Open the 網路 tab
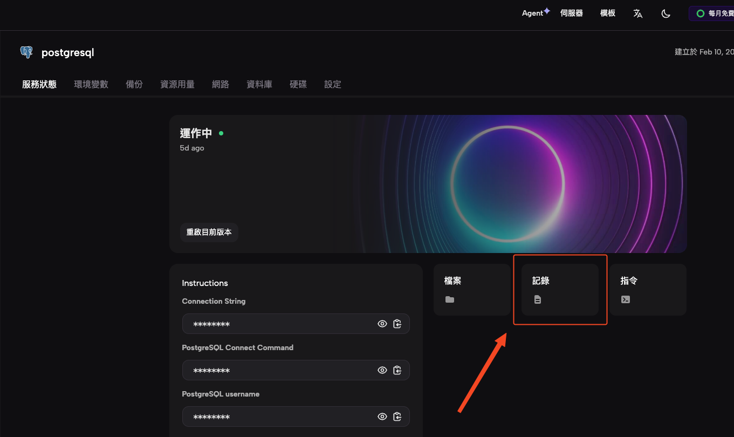Viewport: 734px width, 437px height. 221,84
